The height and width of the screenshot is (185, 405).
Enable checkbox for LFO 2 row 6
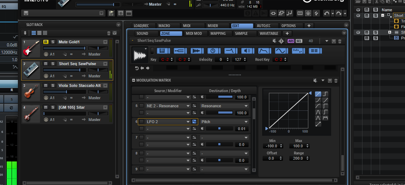[x=142, y=121]
